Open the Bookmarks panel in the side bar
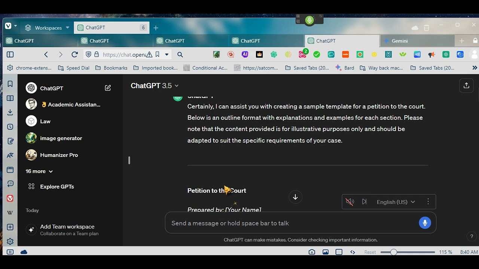This screenshot has height=269, width=479. pos(10,84)
